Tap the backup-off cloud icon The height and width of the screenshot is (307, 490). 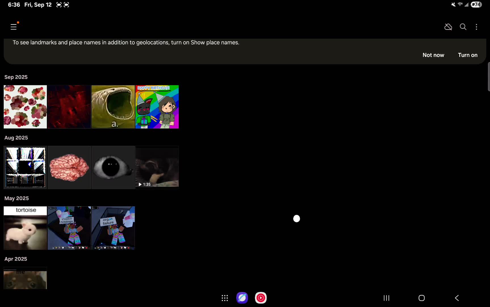click(x=448, y=26)
